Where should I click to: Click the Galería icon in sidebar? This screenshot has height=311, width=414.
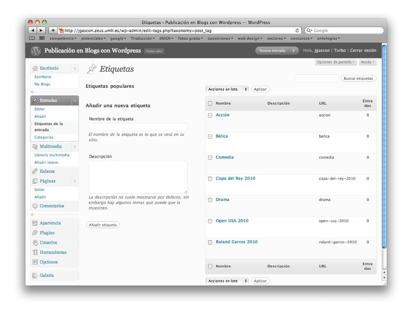click(x=35, y=275)
